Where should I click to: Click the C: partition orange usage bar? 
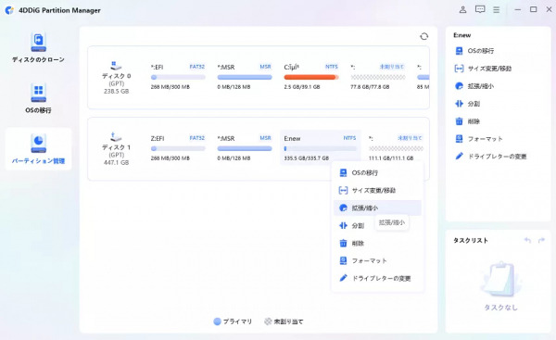pos(311,77)
